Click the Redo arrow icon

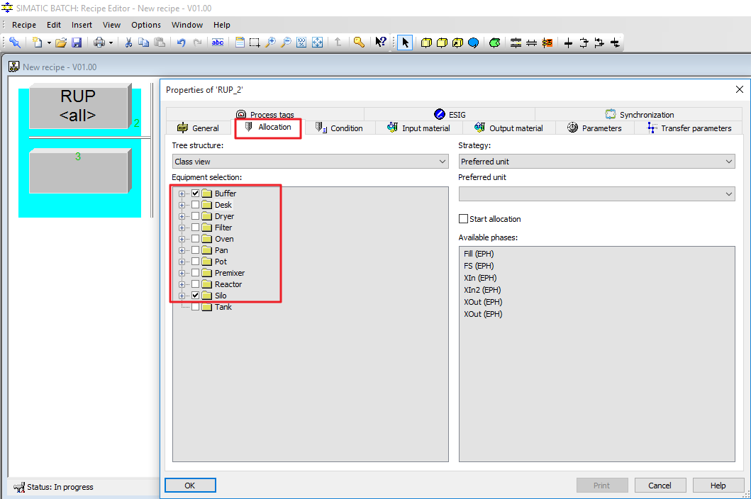(x=197, y=43)
